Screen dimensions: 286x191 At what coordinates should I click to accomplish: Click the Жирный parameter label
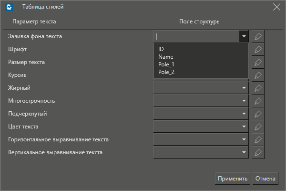tap(19, 88)
